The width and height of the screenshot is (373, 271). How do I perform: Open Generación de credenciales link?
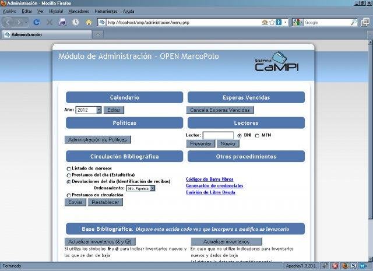(x=214, y=186)
